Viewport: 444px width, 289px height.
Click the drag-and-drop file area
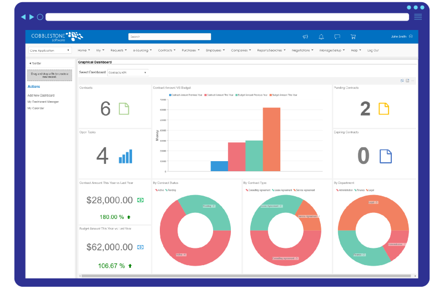coord(49,75)
